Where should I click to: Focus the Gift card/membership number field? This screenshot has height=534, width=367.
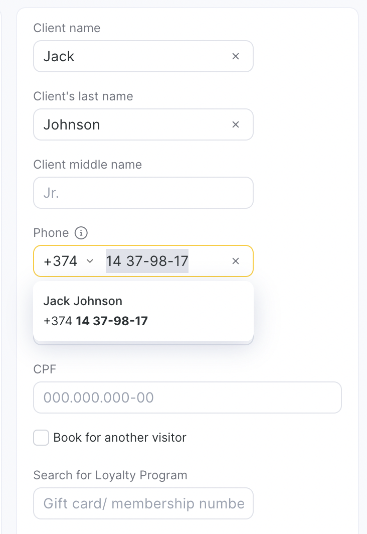[143, 503]
